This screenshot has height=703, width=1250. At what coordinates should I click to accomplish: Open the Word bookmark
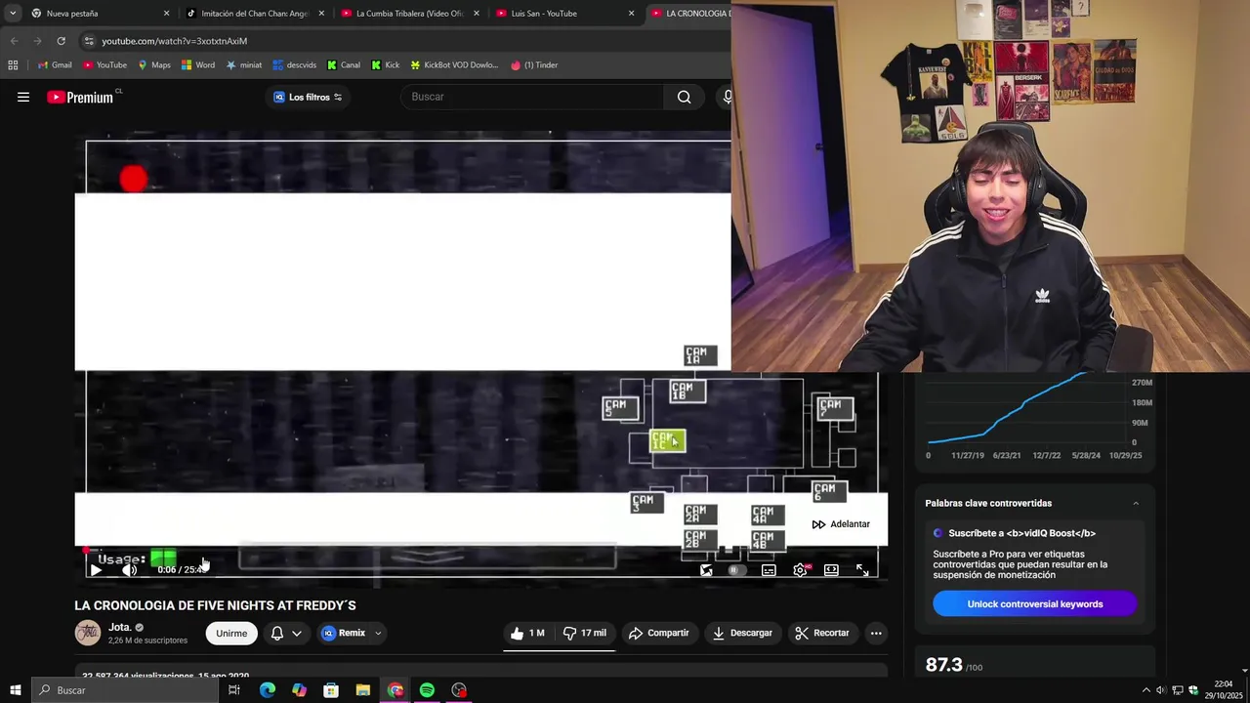tap(198, 65)
